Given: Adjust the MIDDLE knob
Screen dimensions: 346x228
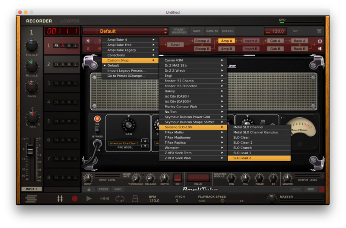Looking at the screenshot, I should [32, 66].
